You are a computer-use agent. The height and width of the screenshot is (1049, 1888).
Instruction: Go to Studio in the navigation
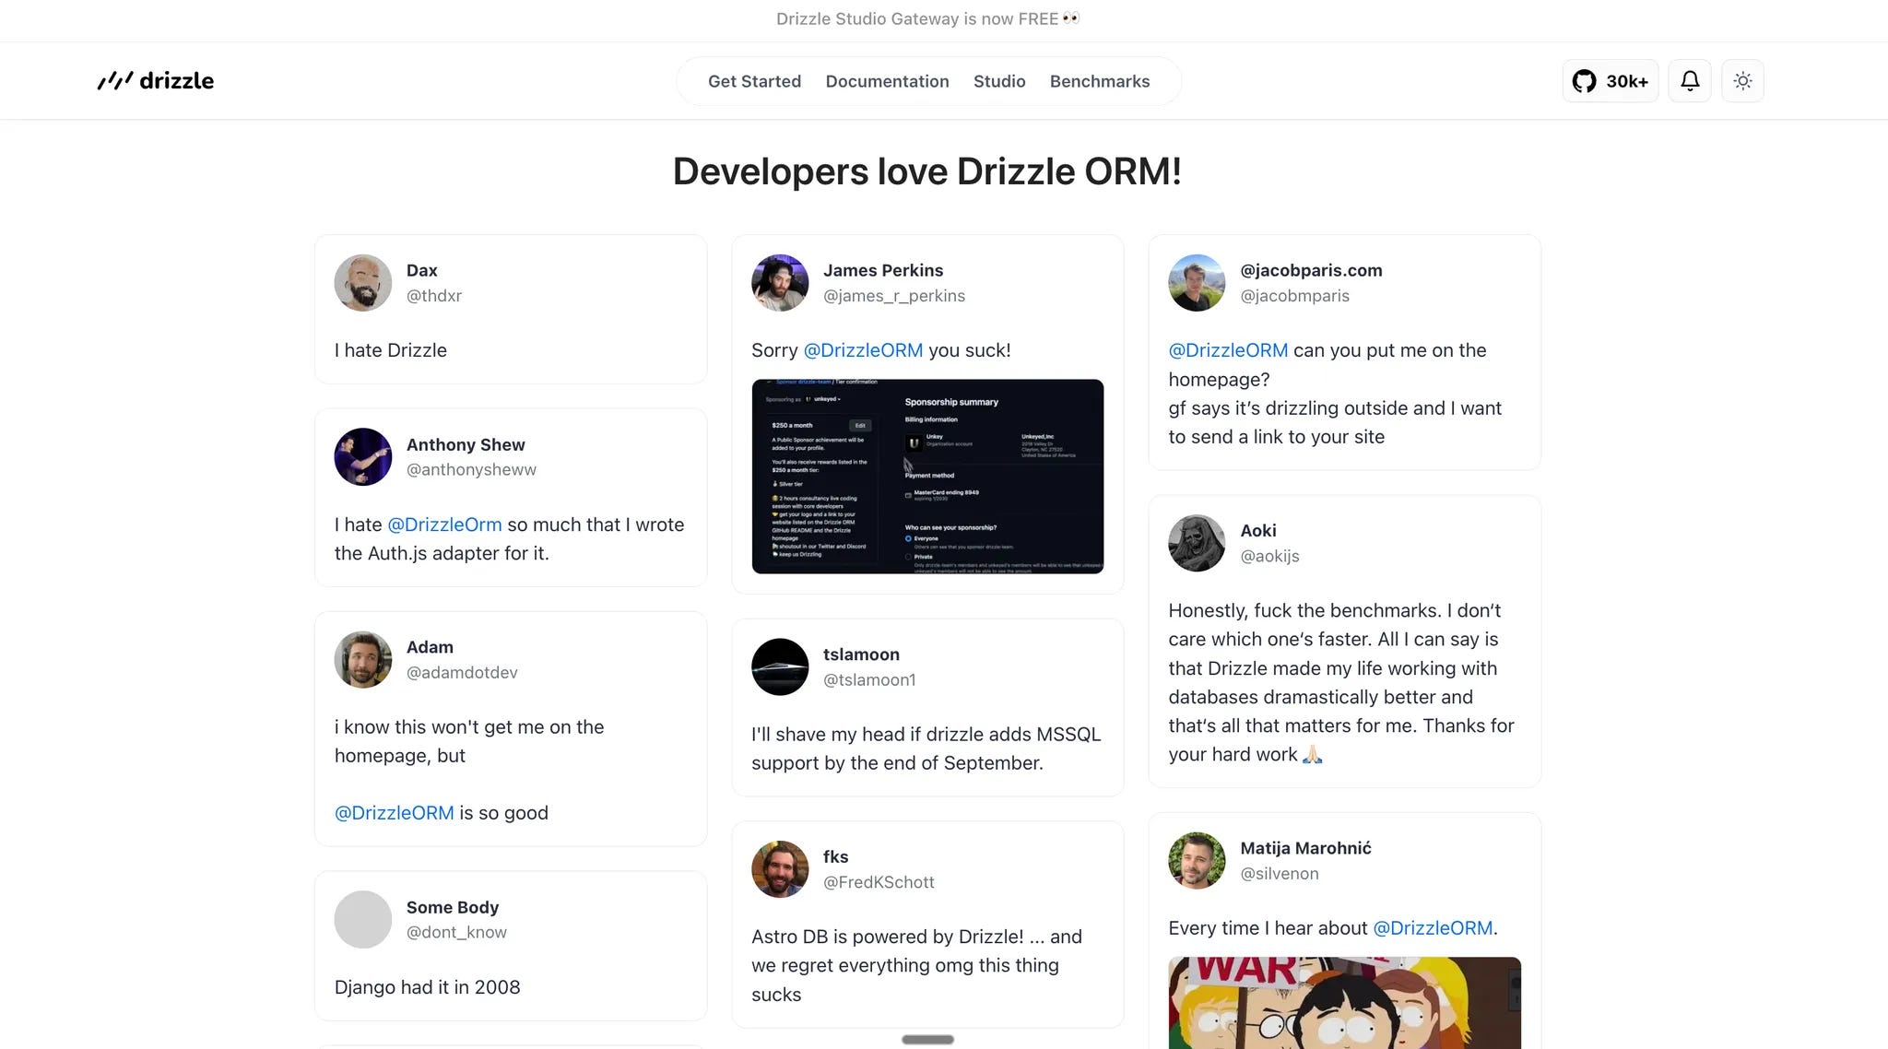[999, 81]
